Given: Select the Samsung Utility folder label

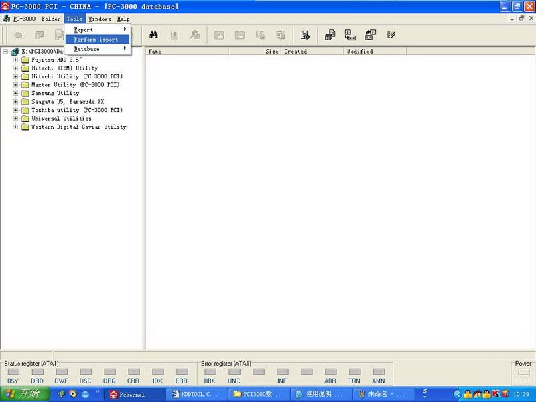Looking at the screenshot, I should [56, 93].
